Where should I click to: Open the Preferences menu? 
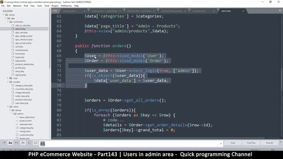click(x=66, y=6)
